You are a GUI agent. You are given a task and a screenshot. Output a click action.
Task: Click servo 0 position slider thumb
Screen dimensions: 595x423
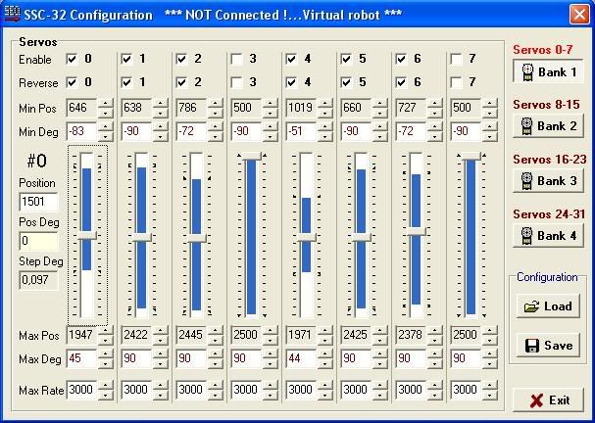click(87, 236)
